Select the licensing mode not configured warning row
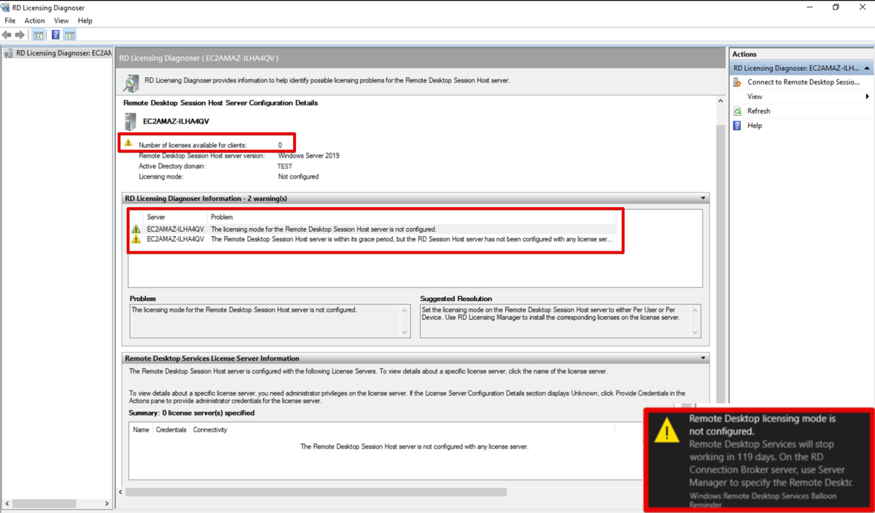 click(x=373, y=229)
